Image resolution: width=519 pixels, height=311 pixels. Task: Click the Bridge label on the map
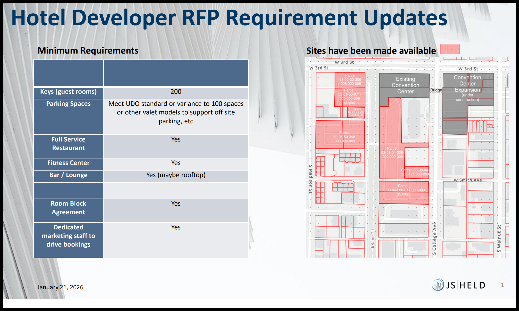pyautogui.click(x=436, y=90)
